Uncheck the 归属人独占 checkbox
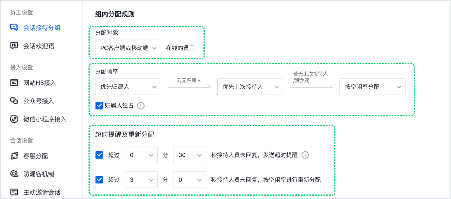The image size is (451, 199). coord(99,106)
